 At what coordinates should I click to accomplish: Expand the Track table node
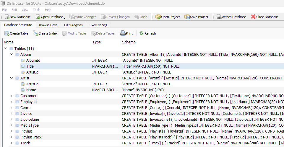(x=12, y=143)
